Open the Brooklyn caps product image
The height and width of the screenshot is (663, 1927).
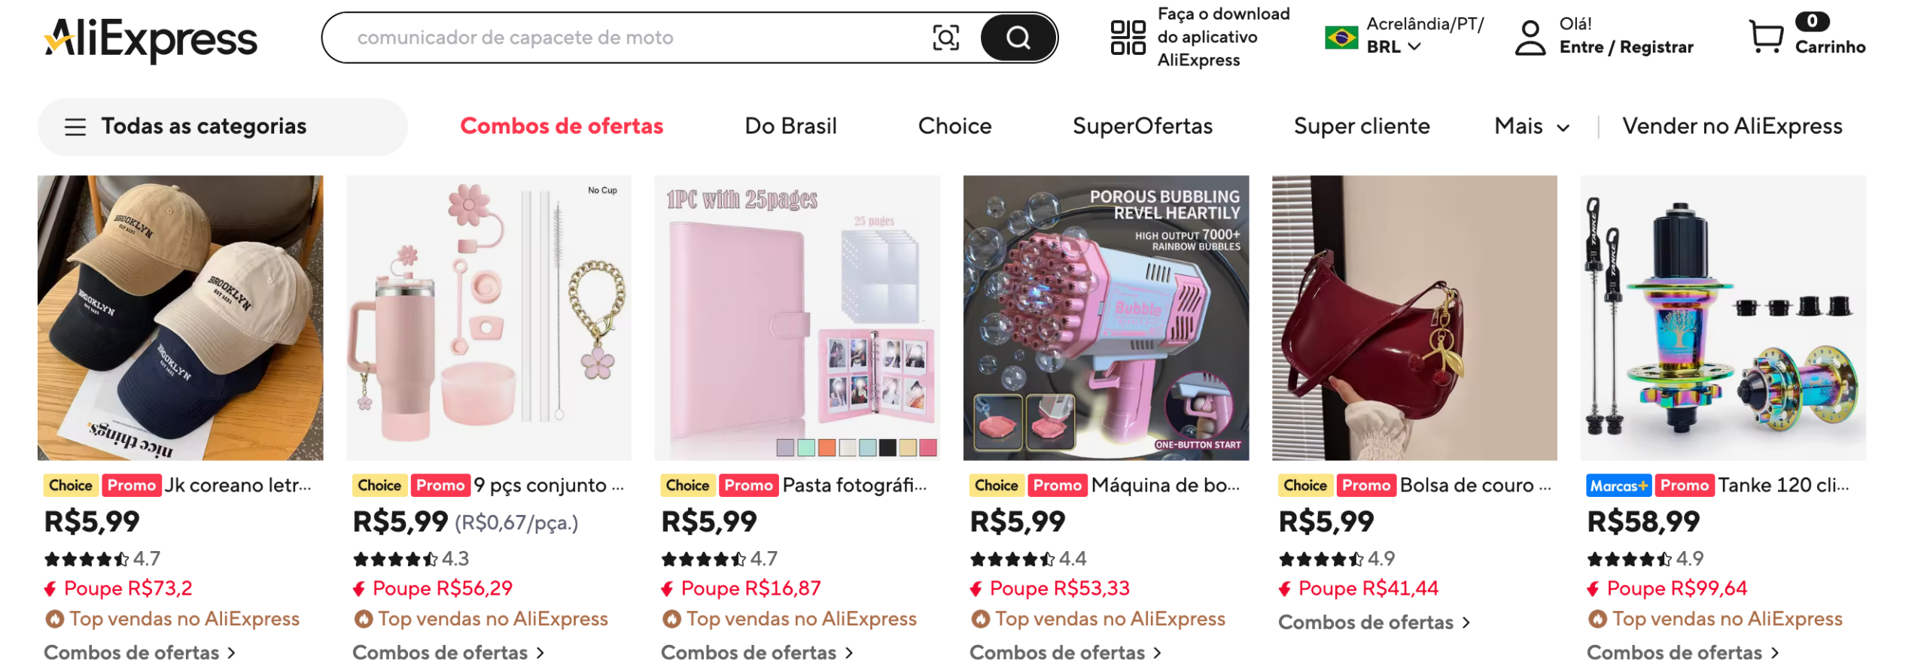[180, 317]
